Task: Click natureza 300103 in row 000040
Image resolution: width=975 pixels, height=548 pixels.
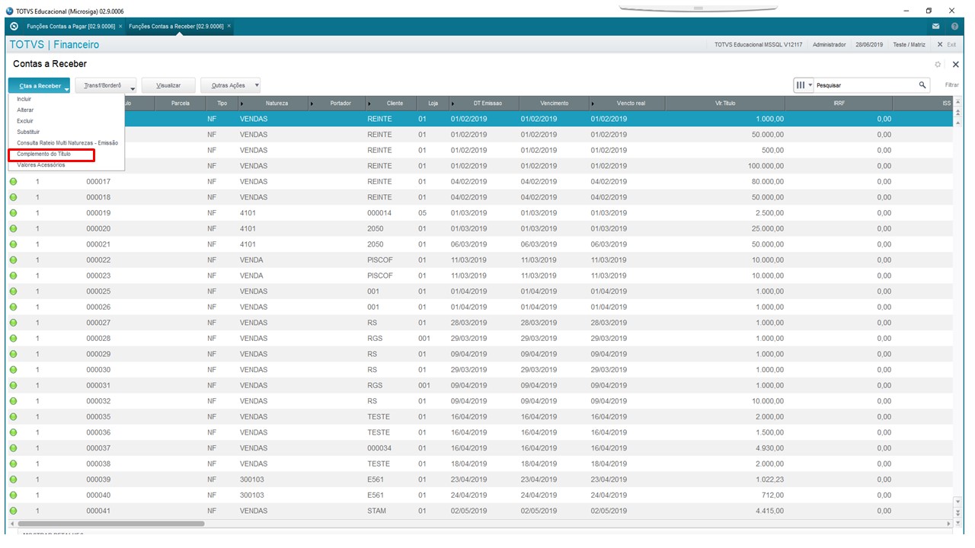Action: click(x=252, y=495)
